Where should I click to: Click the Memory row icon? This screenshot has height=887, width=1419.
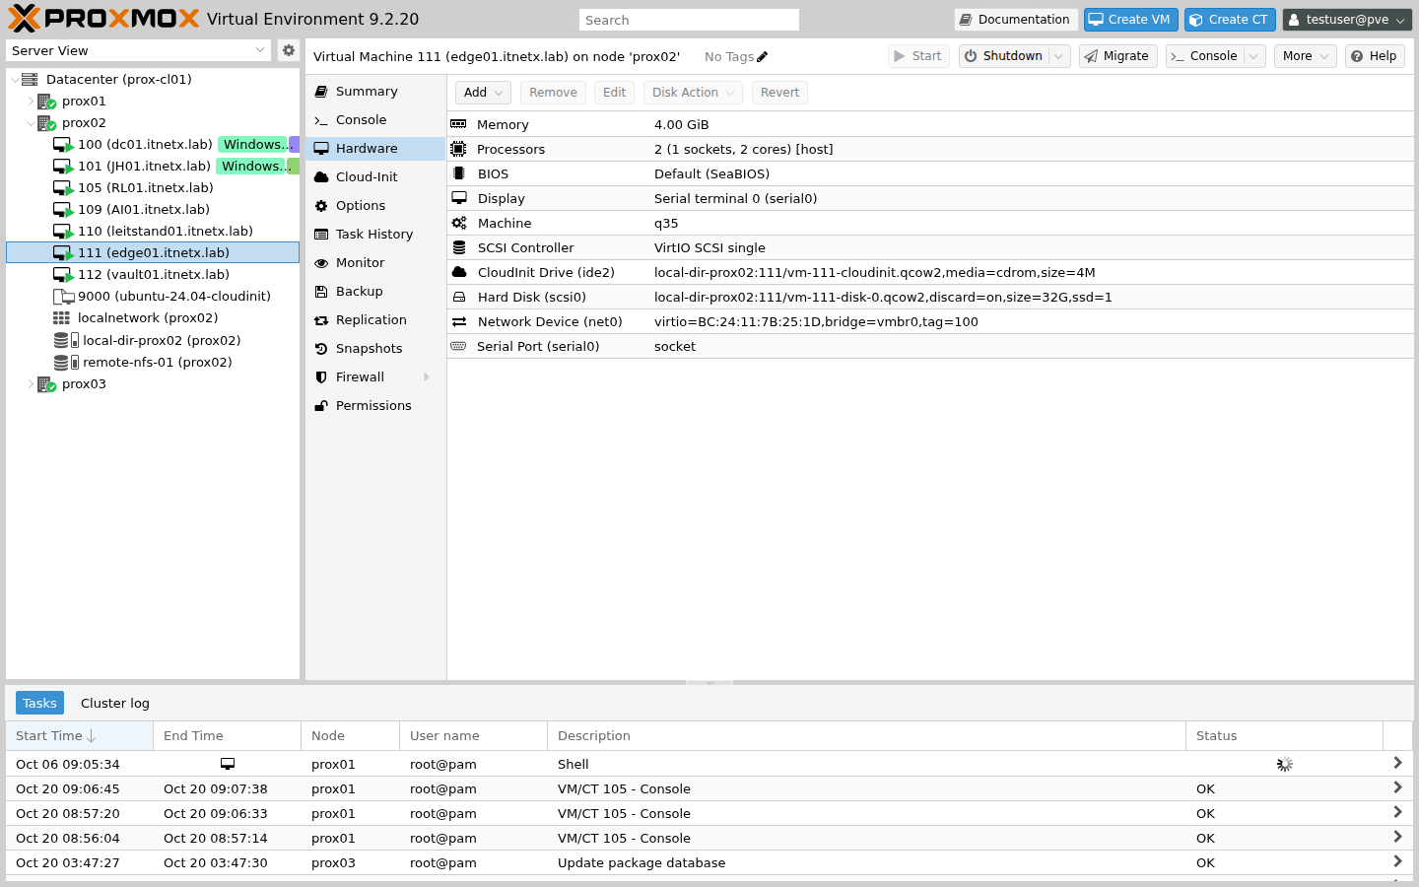click(458, 124)
